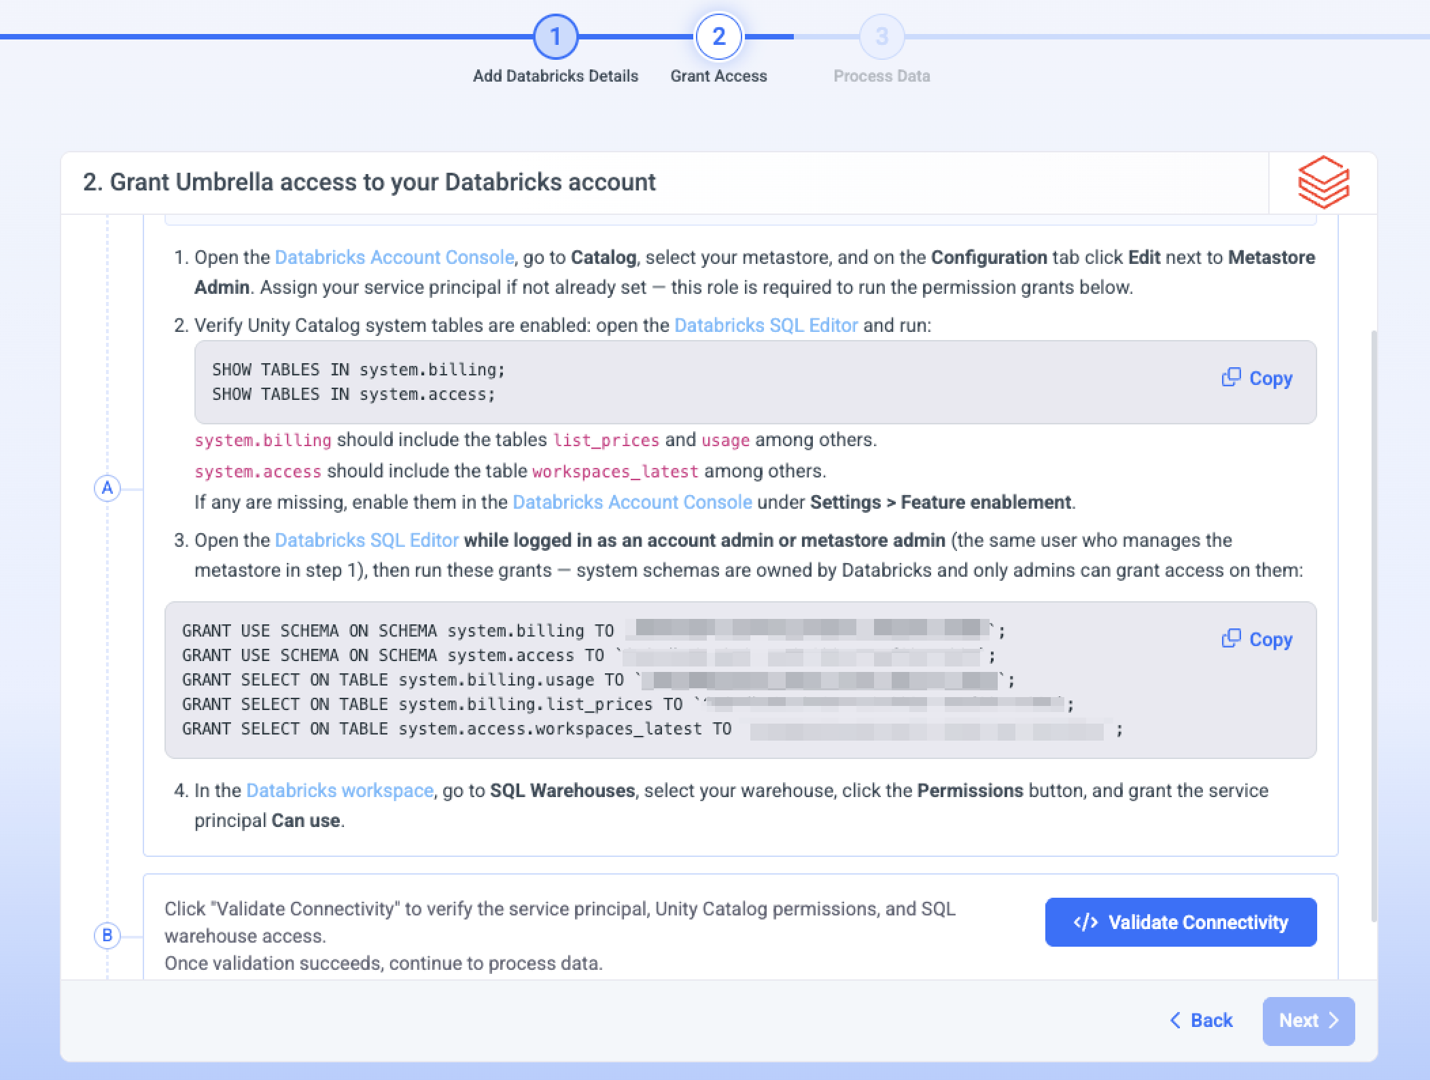The image size is (1430, 1080).
Task: Click the copy icon beside SHOW TABLES
Action: (x=1231, y=377)
